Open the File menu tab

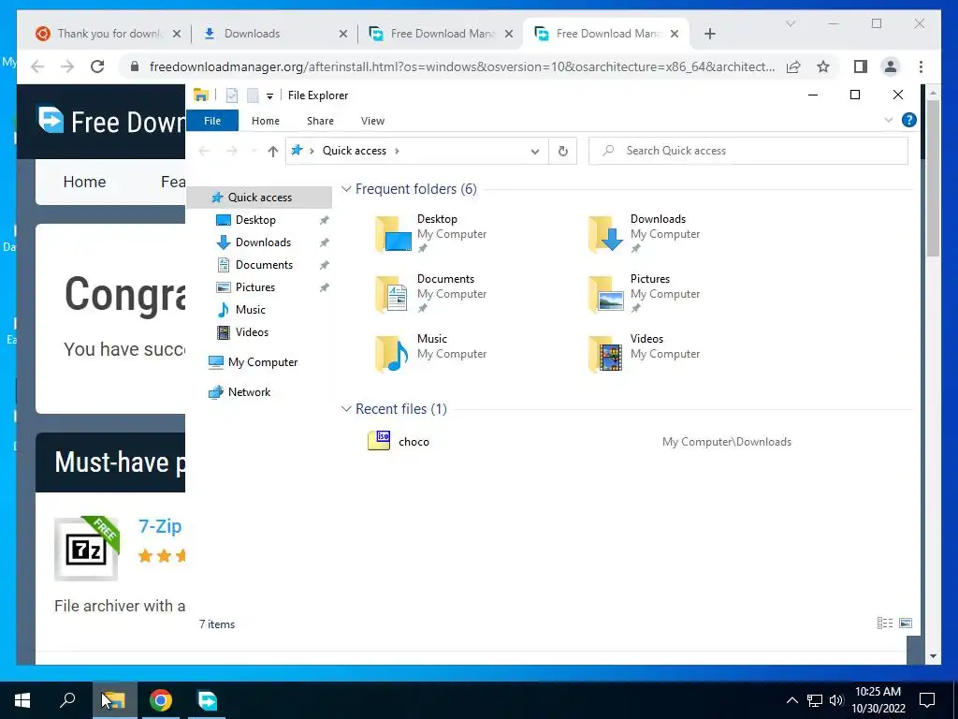point(212,121)
